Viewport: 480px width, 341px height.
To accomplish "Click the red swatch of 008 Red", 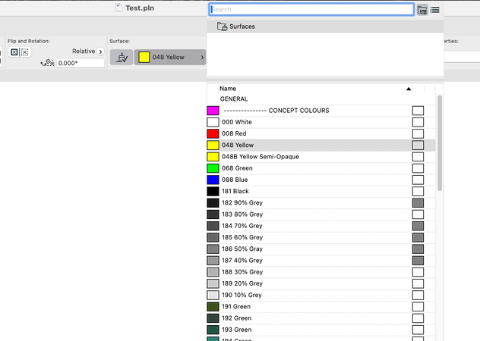I will pos(213,133).
